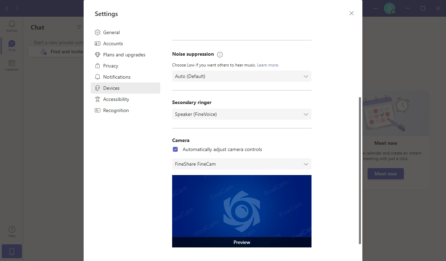Close the Settings dialog with X
446x261 pixels.
click(x=352, y=13)
